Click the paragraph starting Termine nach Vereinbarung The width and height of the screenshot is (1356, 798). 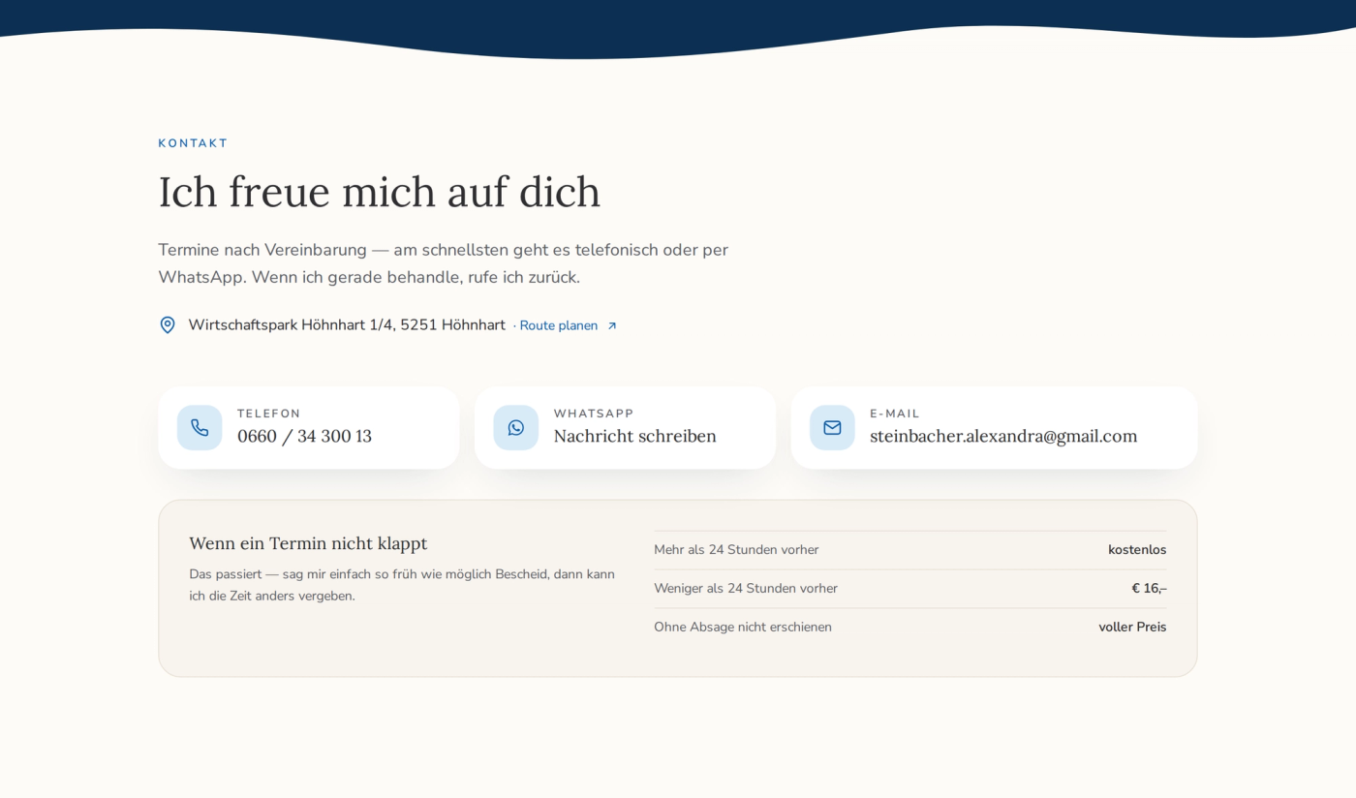444,263
